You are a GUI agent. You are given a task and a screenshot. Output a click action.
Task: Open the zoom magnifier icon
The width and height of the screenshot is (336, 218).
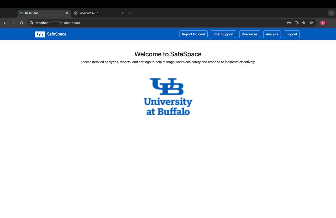tap(304, 23)
